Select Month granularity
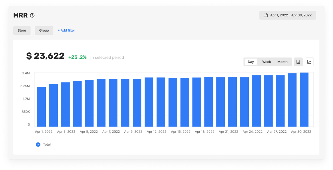This screenshot has height=170, width=333. [283, 62]
